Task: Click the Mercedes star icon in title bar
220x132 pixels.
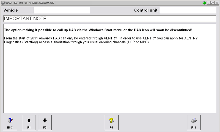Action: tap(3, 3)
